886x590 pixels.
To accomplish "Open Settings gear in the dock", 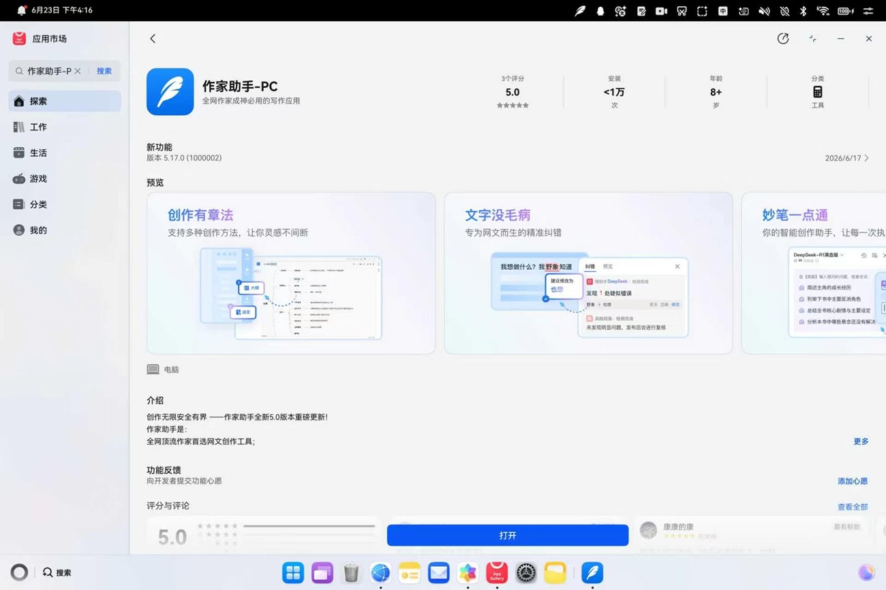I will tap(525, 573).
